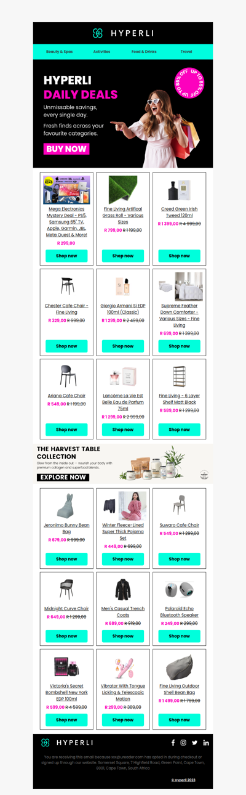Click the Mega Electronics Mystery Deal image
This screenshot has height=795, width=246.
66,190
